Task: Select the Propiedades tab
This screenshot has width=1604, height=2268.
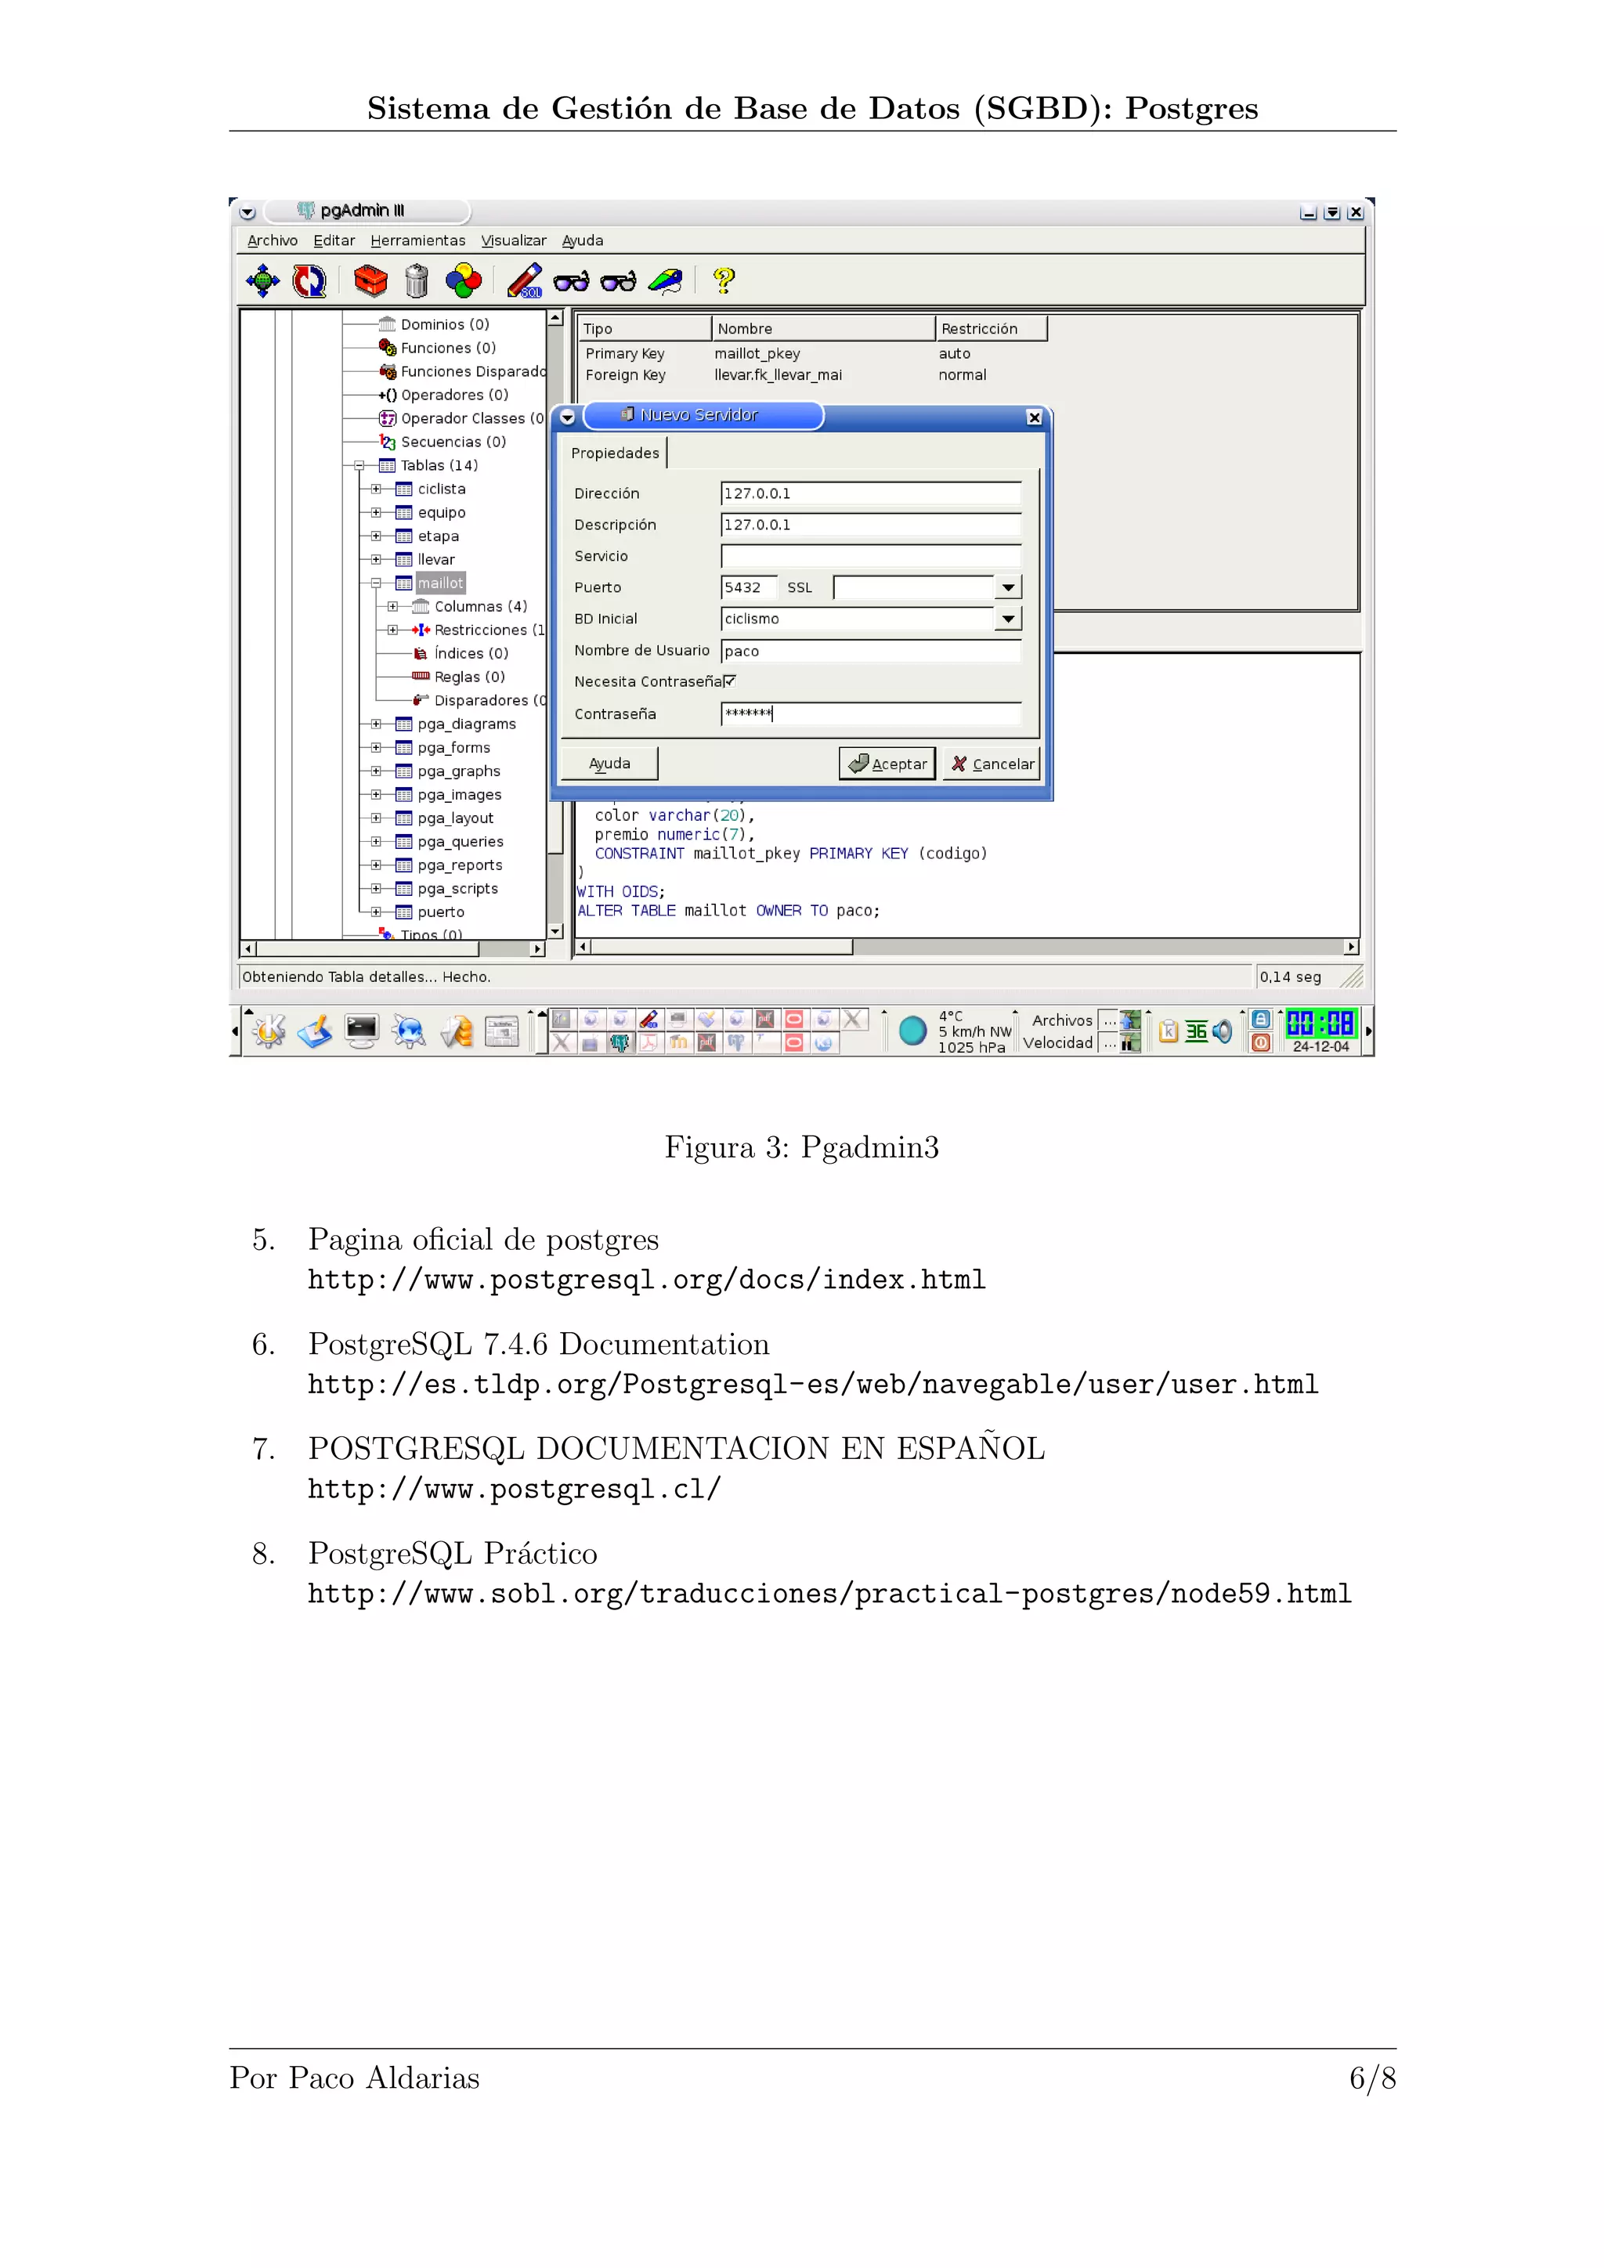Action: [616, 453]
